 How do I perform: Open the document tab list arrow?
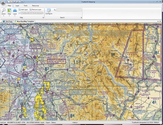click(x=158, y=21)
